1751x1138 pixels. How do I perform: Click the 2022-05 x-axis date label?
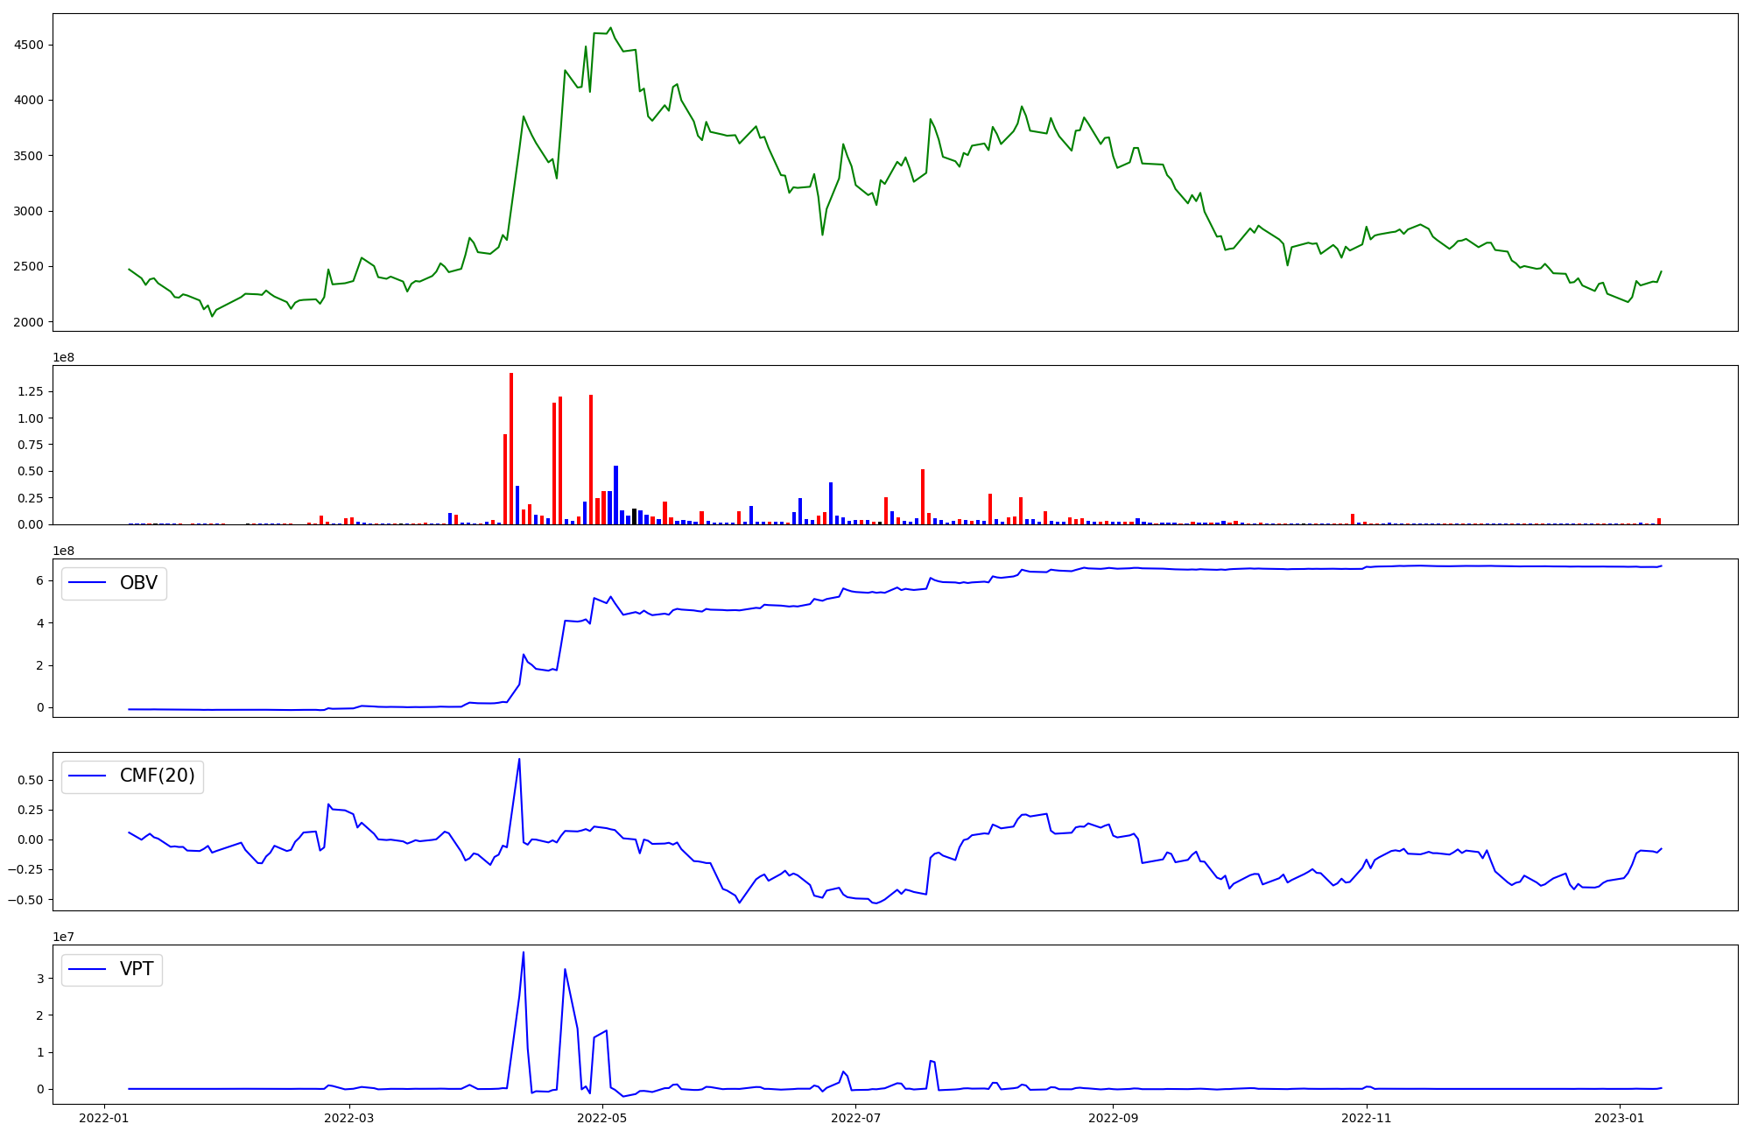pyautogui.click(x=602, y=1117)
